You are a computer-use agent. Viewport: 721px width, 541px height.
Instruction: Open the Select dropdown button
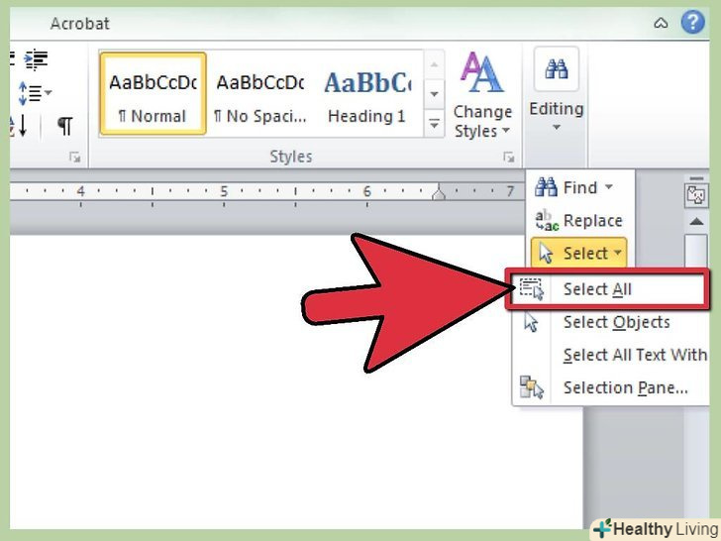click(x=579, y=253)
